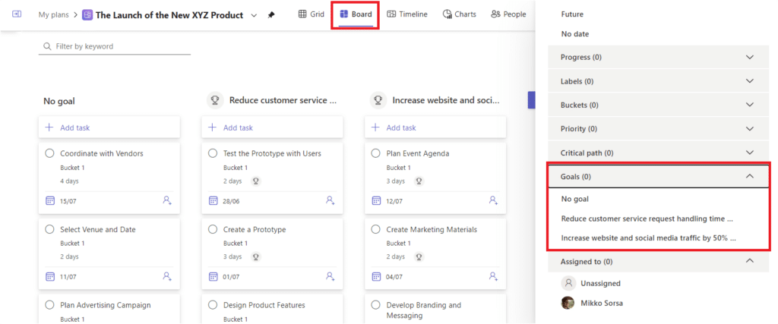Assign person icon on Coordinate with Vendors card
778x324 pixels.
point(167,200)
